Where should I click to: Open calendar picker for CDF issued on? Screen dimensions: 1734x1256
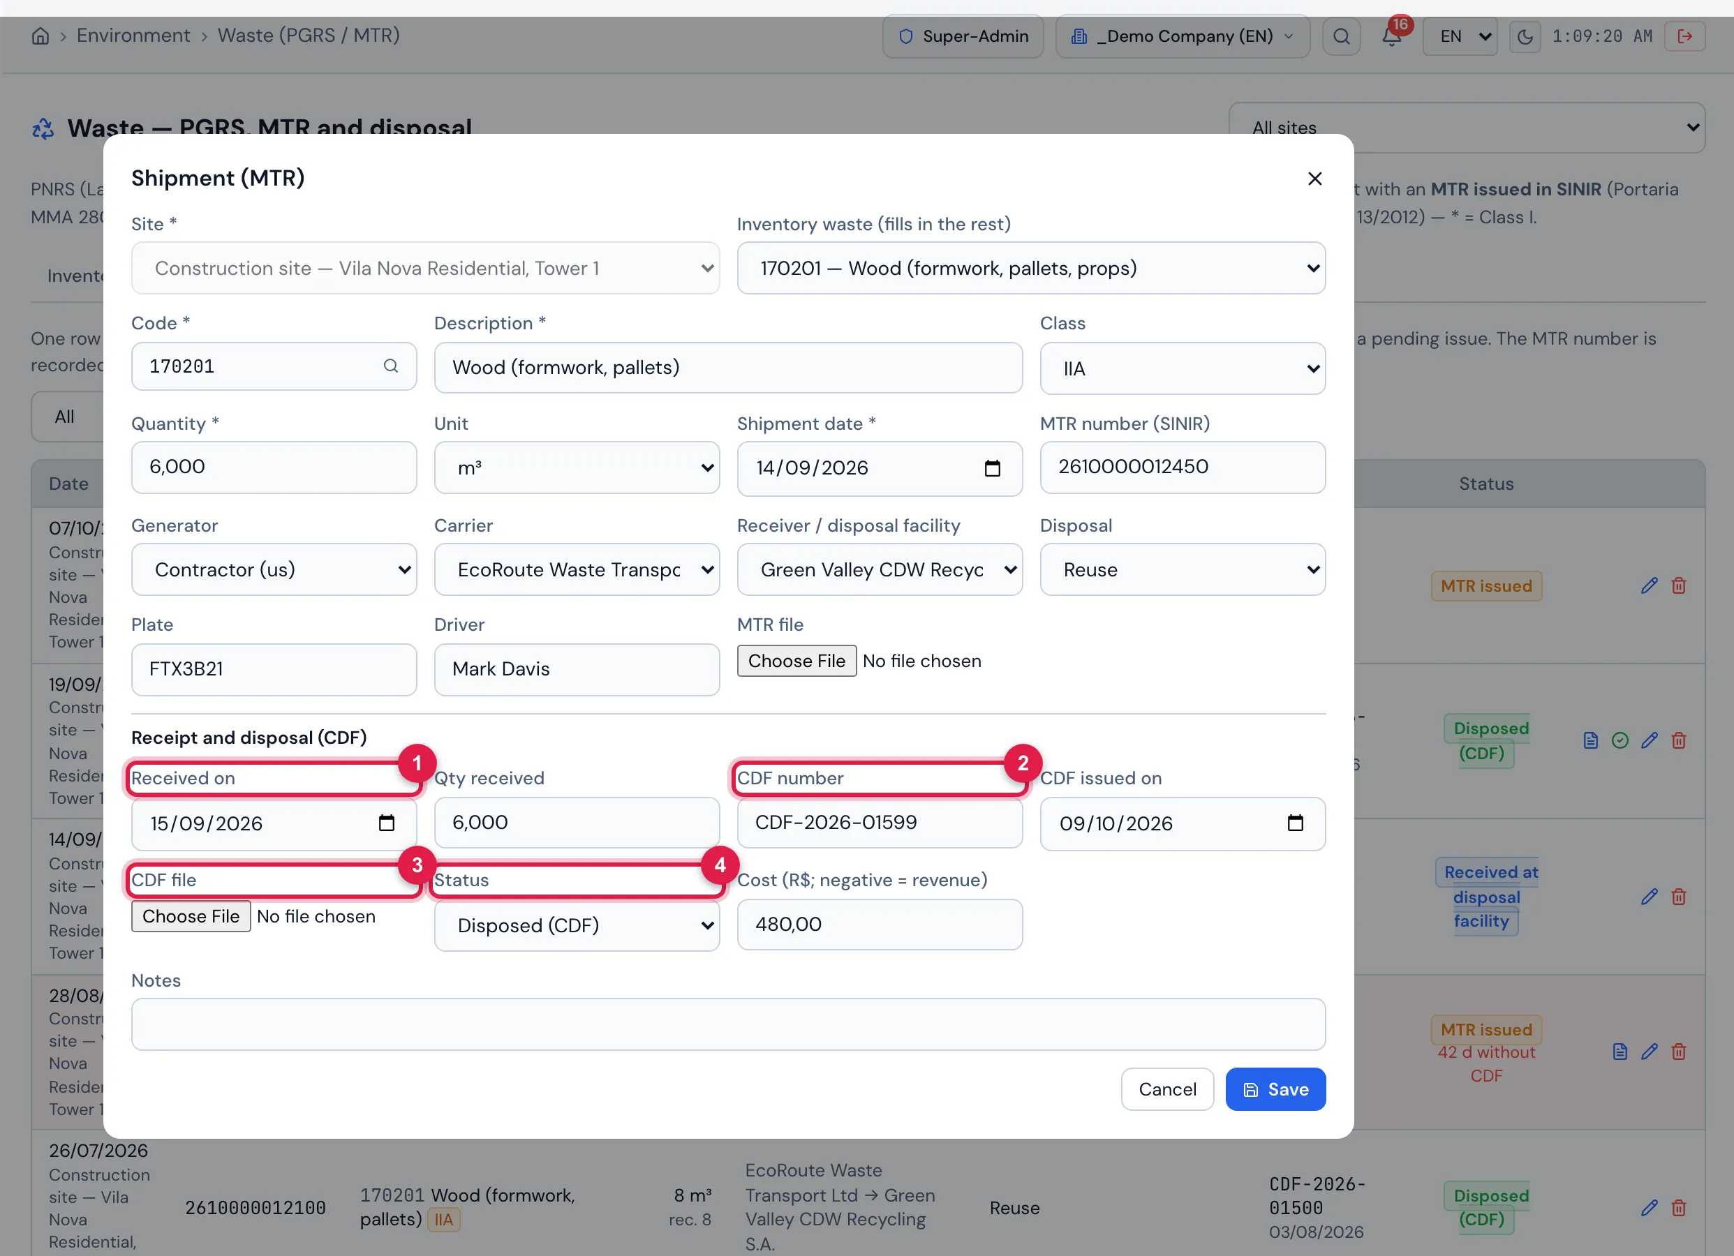[x=1295, y=823]
